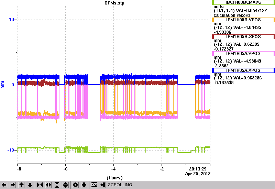Click the x-axis tick label -6
The height and width of the screenshot is (189, 275).
tap(65, 169)
